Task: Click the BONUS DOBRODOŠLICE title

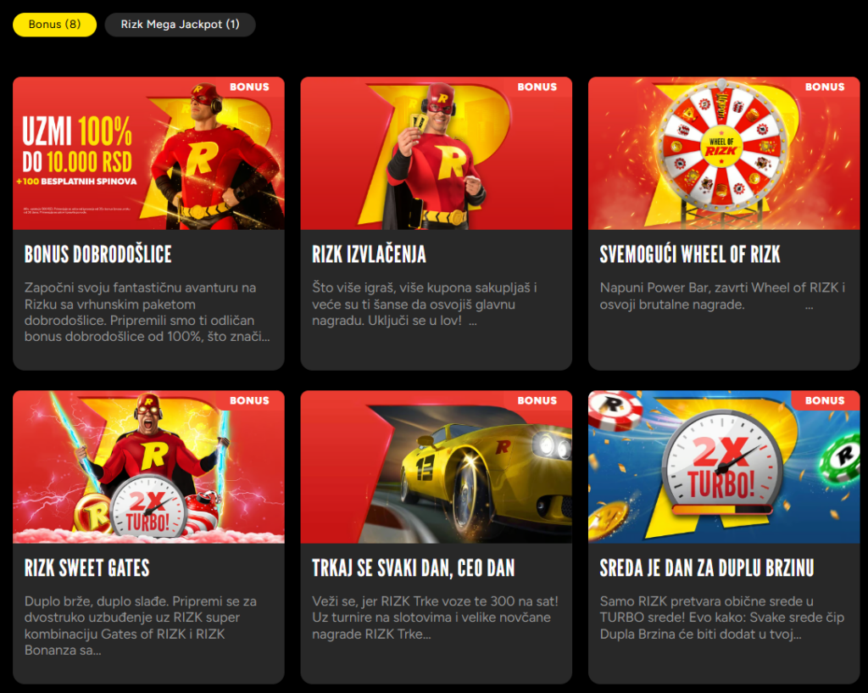Action: click(98, 254)
